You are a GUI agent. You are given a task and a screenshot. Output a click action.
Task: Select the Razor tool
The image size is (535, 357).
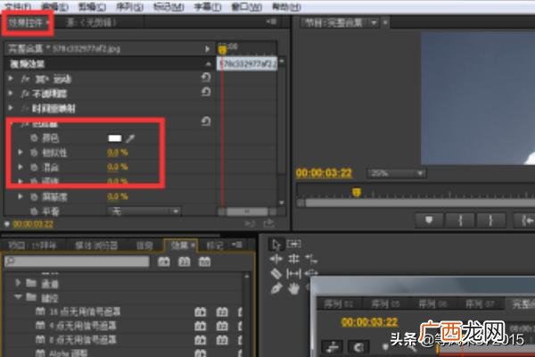pos(276,274)
